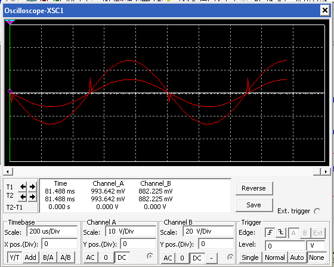This screenshot has width=334, height=267.
Task: Click the Reverse button
Action: (254, 189)
